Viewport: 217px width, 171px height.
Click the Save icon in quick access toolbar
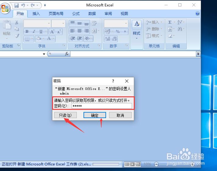[x=16, y=6]
